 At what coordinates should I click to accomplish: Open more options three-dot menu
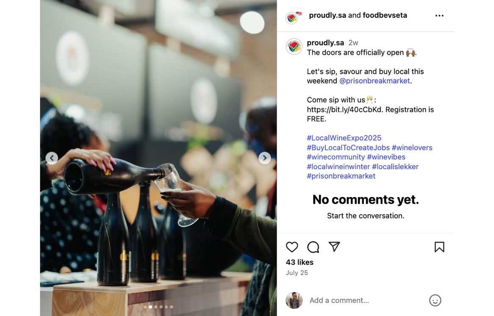point(439,16)
